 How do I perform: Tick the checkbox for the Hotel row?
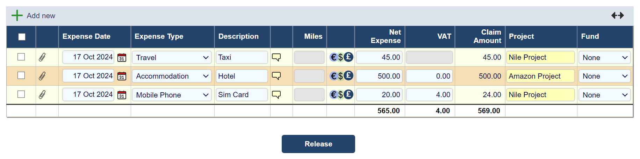pos(21,75)
